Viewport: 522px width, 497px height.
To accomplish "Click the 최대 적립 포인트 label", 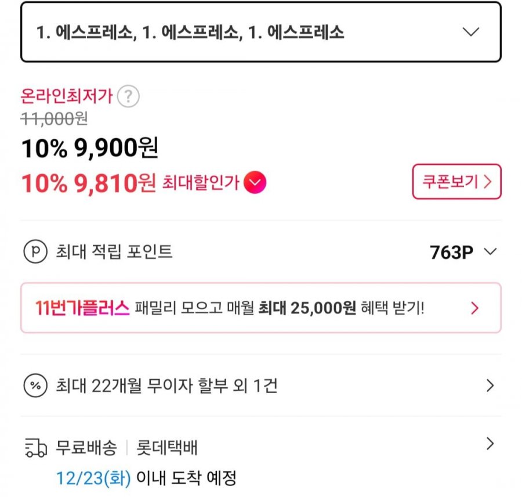I will pos(114,252).
